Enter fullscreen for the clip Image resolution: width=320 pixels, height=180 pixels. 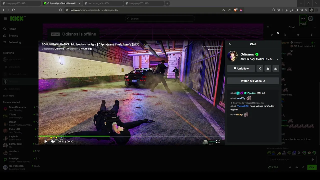(x=218, y=141)
